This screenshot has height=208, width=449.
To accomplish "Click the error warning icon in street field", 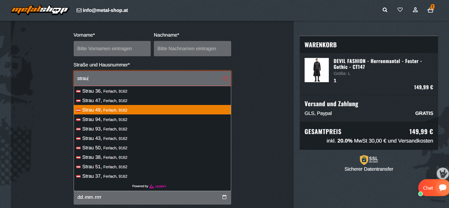I will (x=225, y=79).
